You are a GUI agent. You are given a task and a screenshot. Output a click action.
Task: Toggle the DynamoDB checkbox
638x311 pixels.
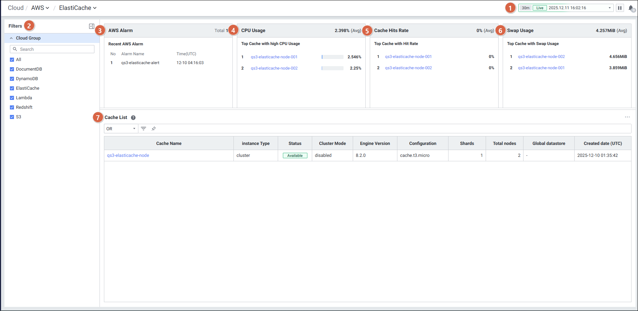point(12,79)
